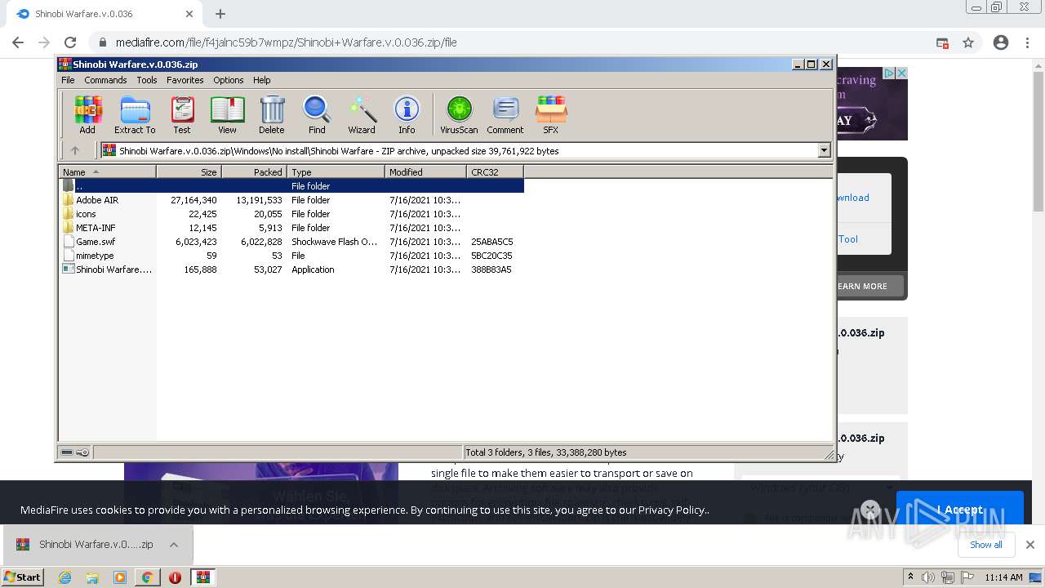The width and height of the screenshot is (1045, 588).
Task: Click the Extract To toolbar icon
Action: (135, 114)
